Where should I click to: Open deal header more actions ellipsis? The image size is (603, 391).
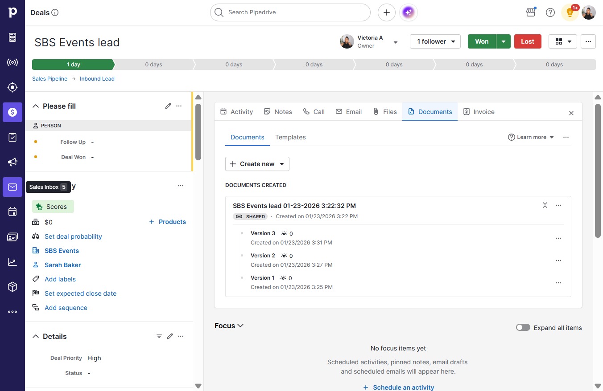coord(588,41)
